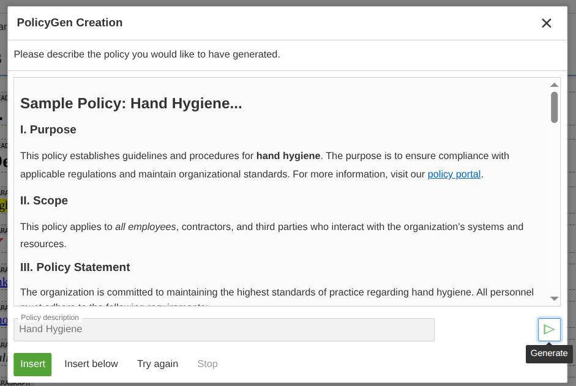Viewport: 576px width, 386px height.
Task: Click Try again to regenerate
Action: point(157,364)
